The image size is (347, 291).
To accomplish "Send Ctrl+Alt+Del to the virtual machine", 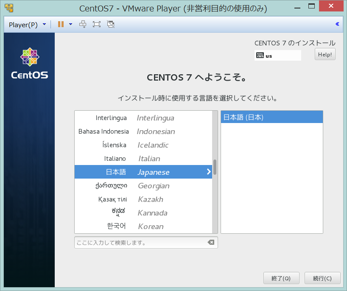I will point(83,24).
